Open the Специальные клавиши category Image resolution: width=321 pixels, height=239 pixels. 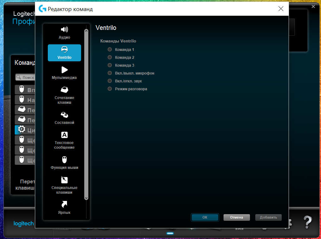(64, 185)
